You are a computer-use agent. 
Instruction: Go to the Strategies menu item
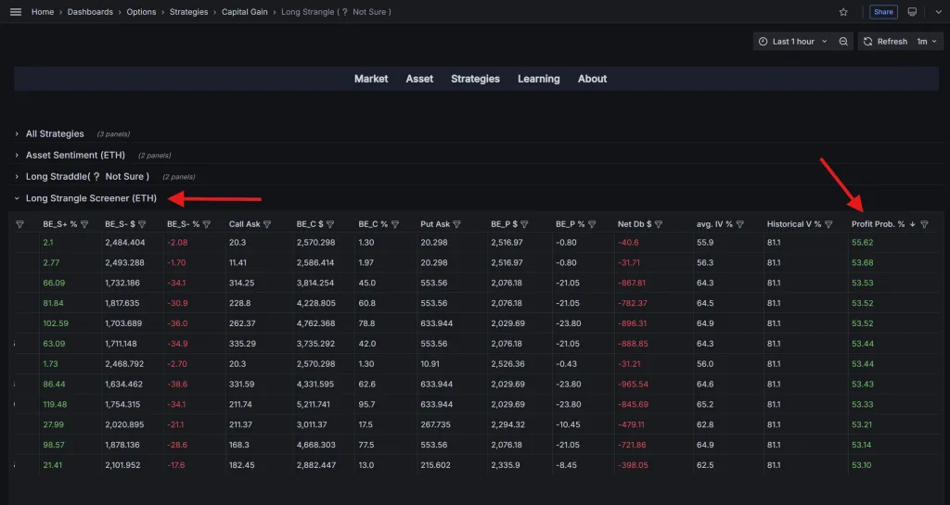pyautogui.click(x=475, y=79)
